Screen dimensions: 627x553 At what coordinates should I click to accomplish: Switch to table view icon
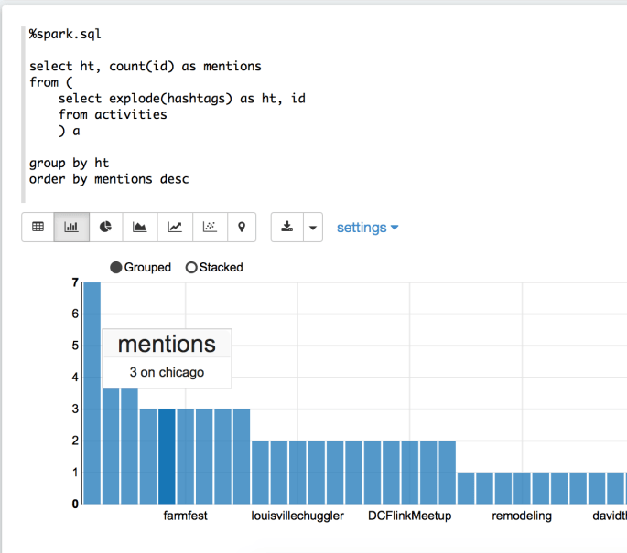point(38,228)
